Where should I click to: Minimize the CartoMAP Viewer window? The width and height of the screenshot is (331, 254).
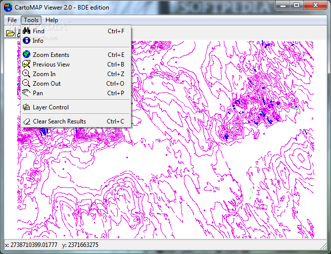coord(283,6)
